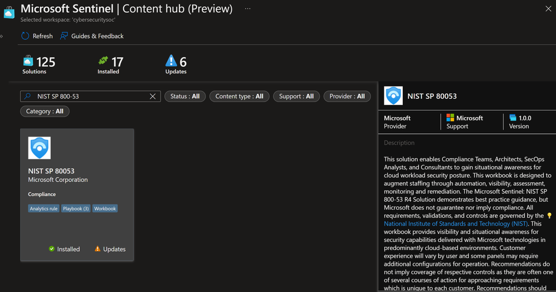The image size is (556, 292).
Task: Click the Refresh button
Action: (37, 36)
